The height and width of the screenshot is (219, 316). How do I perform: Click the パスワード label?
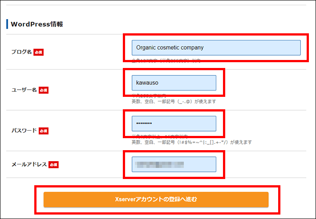point(24,131)
